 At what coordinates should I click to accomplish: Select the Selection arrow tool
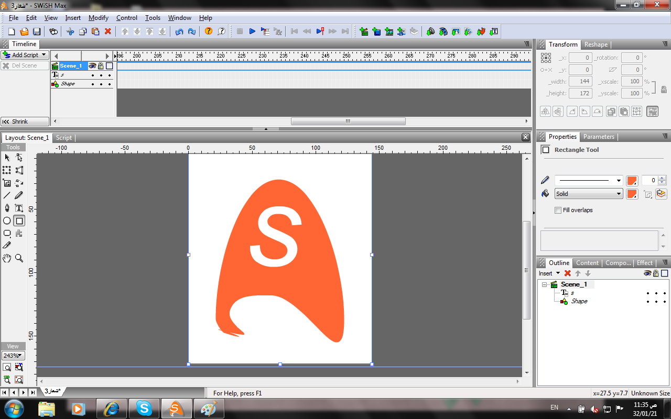(7, 157)
